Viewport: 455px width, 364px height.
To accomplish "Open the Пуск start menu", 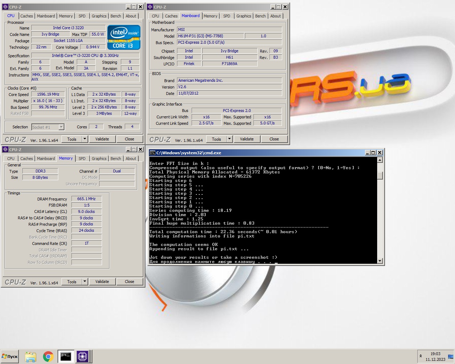I will (x=10, y=357).
